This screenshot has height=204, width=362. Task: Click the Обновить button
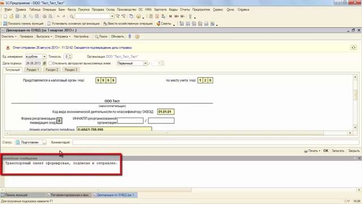(117, 36)
